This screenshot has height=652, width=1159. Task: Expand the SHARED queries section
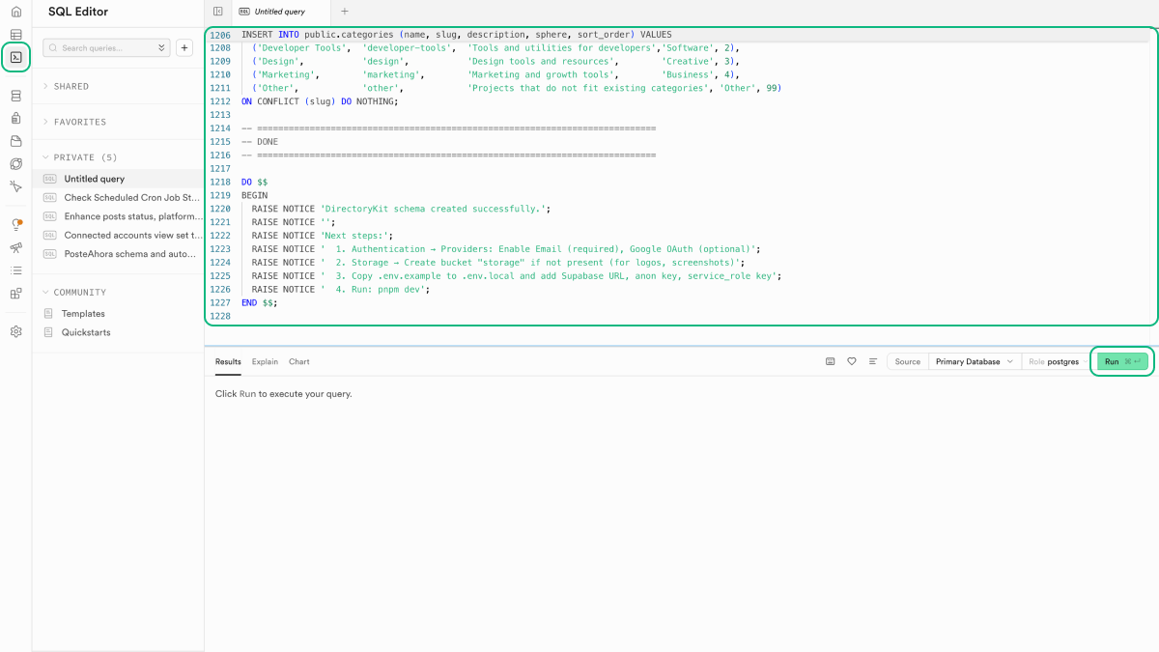tap(71, 87)
